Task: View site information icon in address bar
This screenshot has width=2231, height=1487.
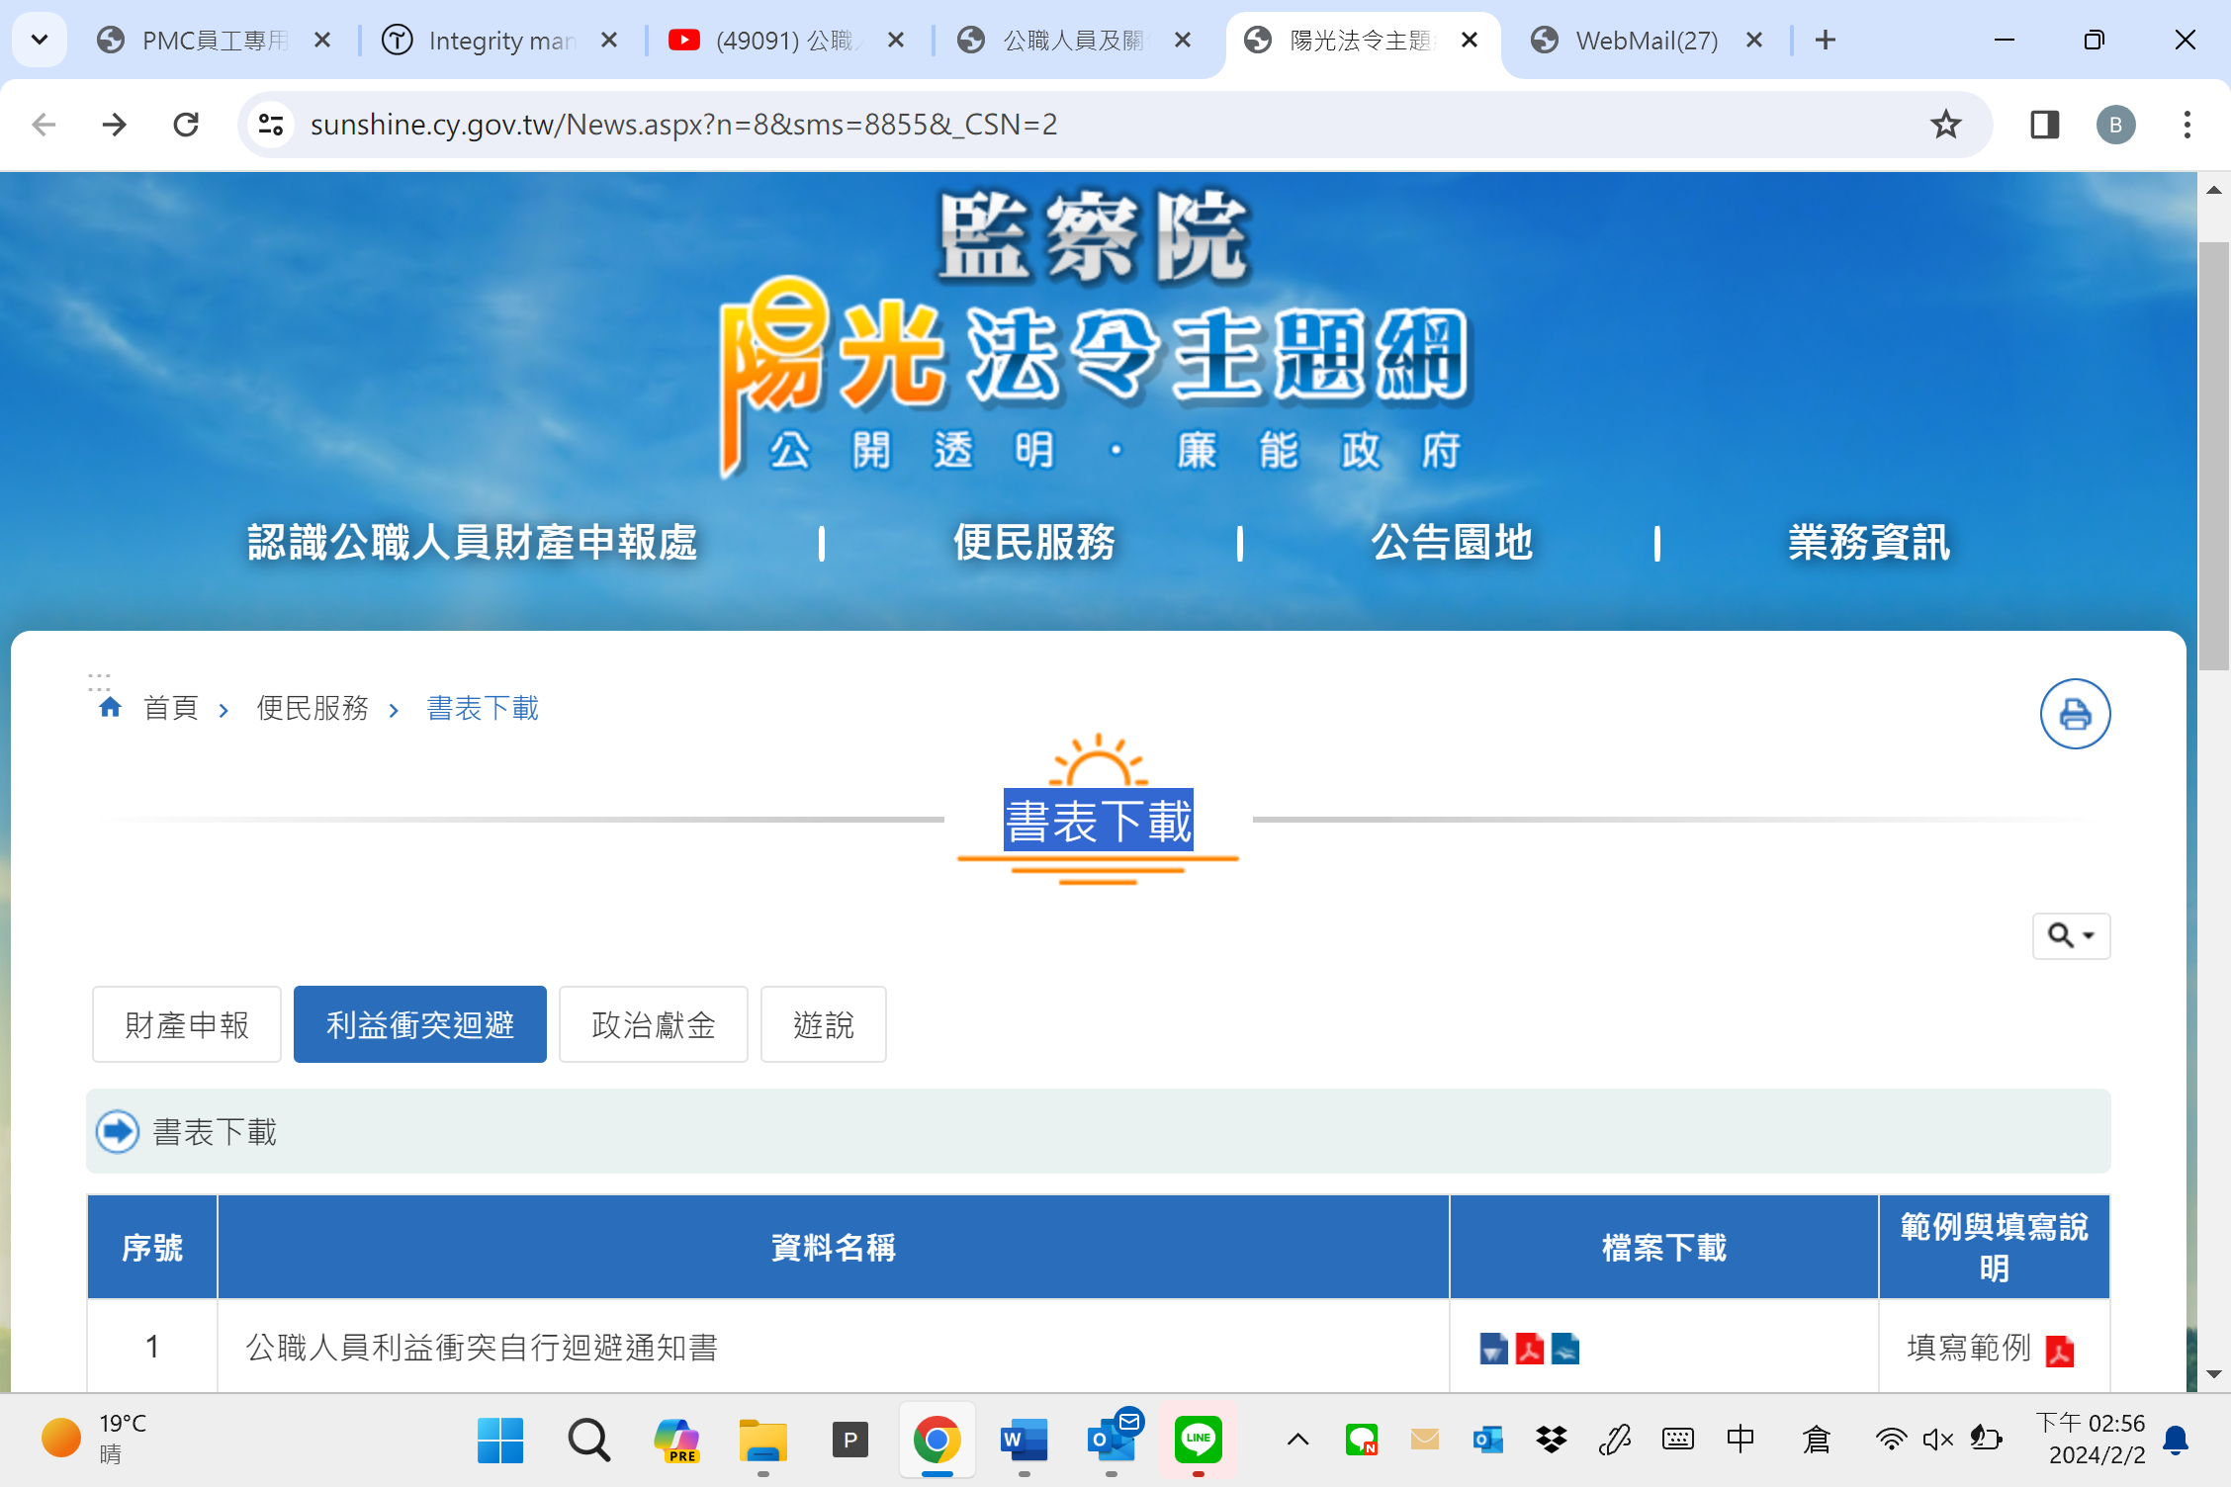Action: pyautogui.click(x=271, y=125)
